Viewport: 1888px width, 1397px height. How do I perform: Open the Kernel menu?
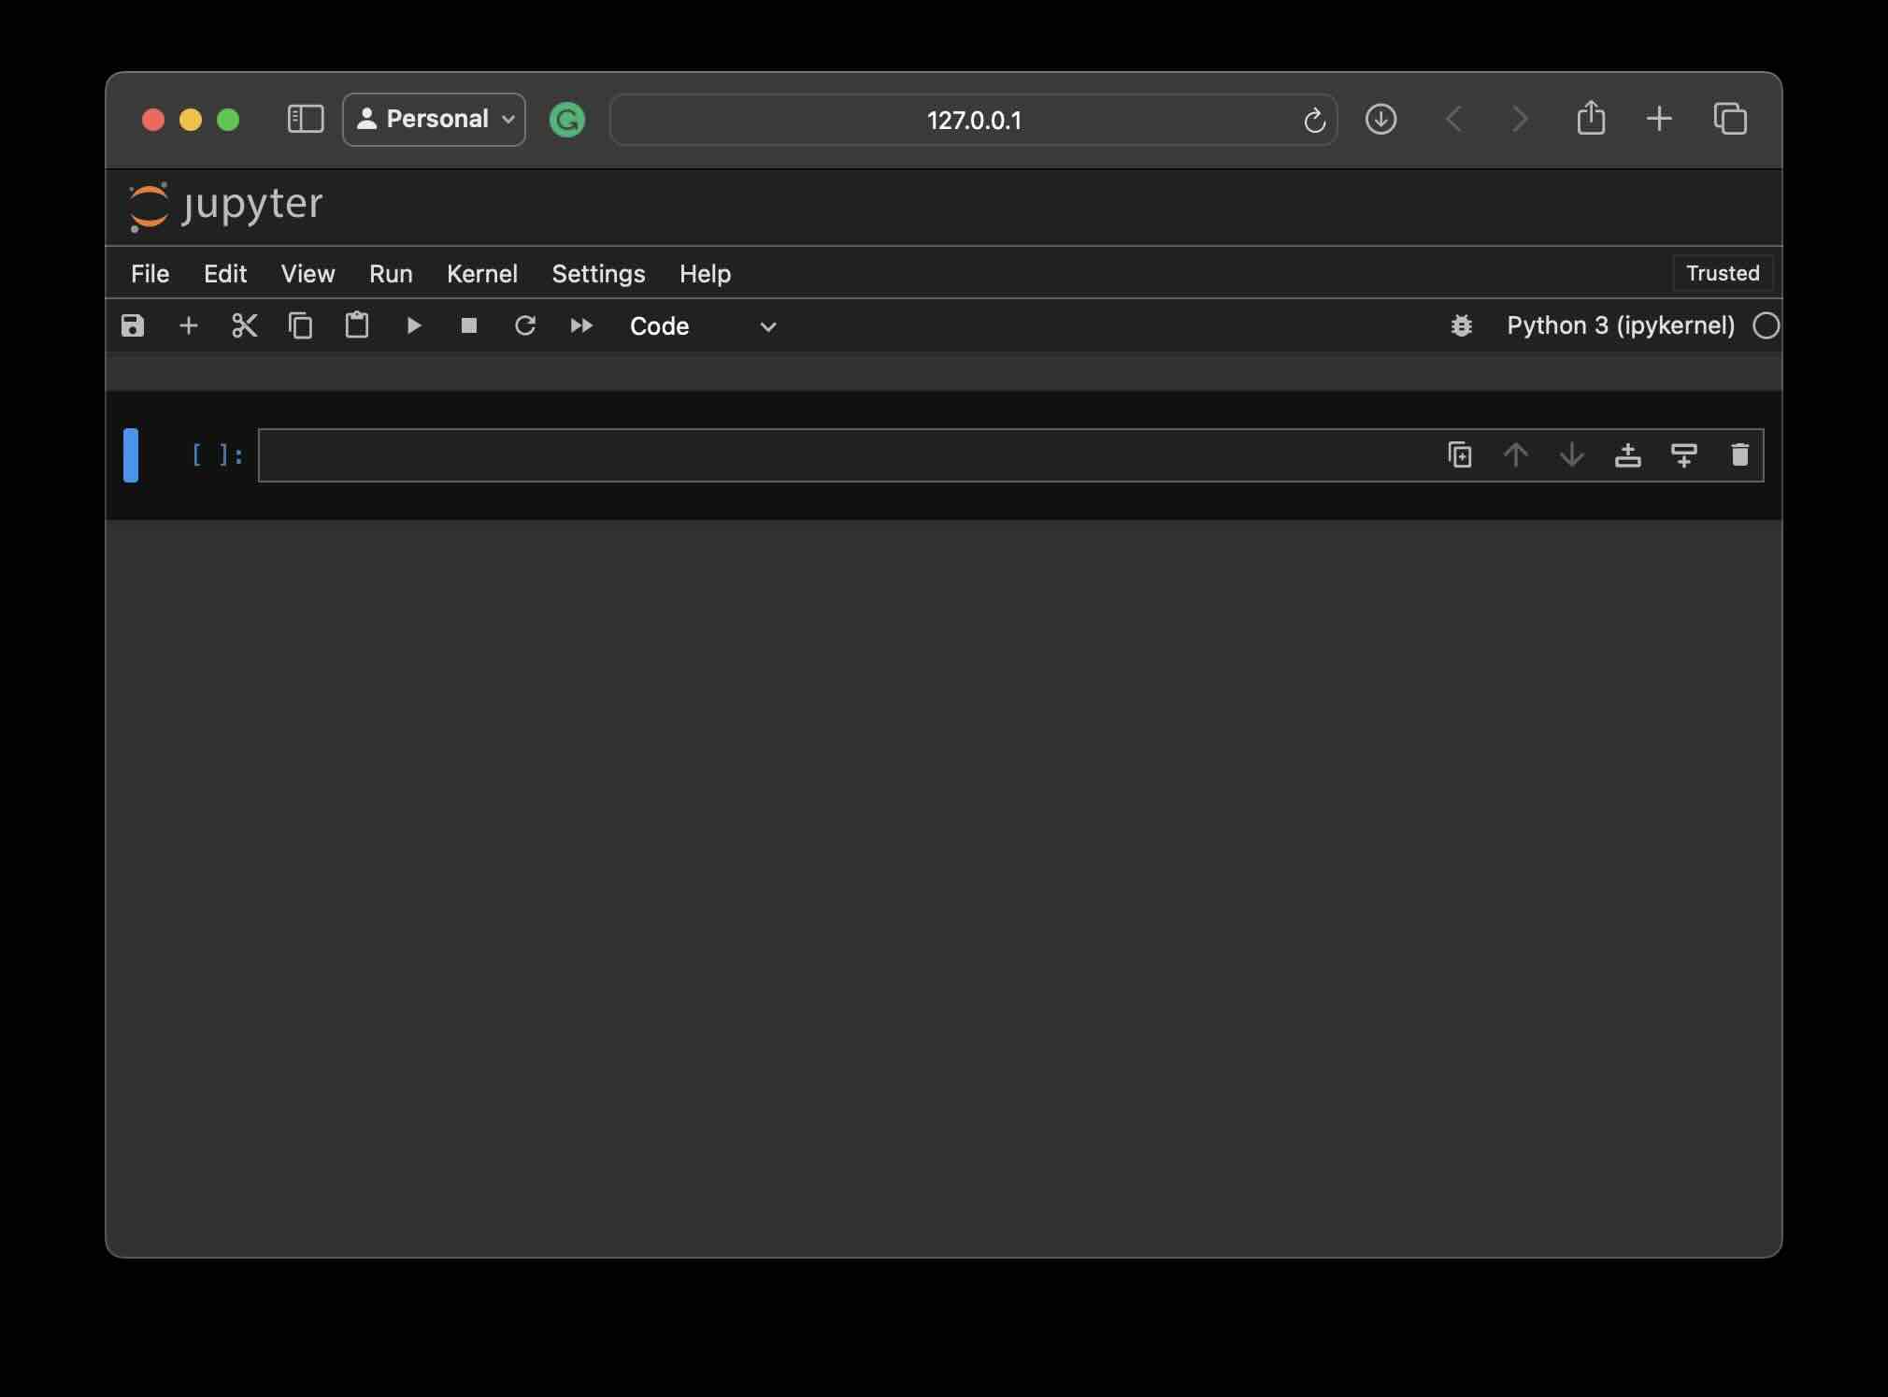(x=481, y=273)
